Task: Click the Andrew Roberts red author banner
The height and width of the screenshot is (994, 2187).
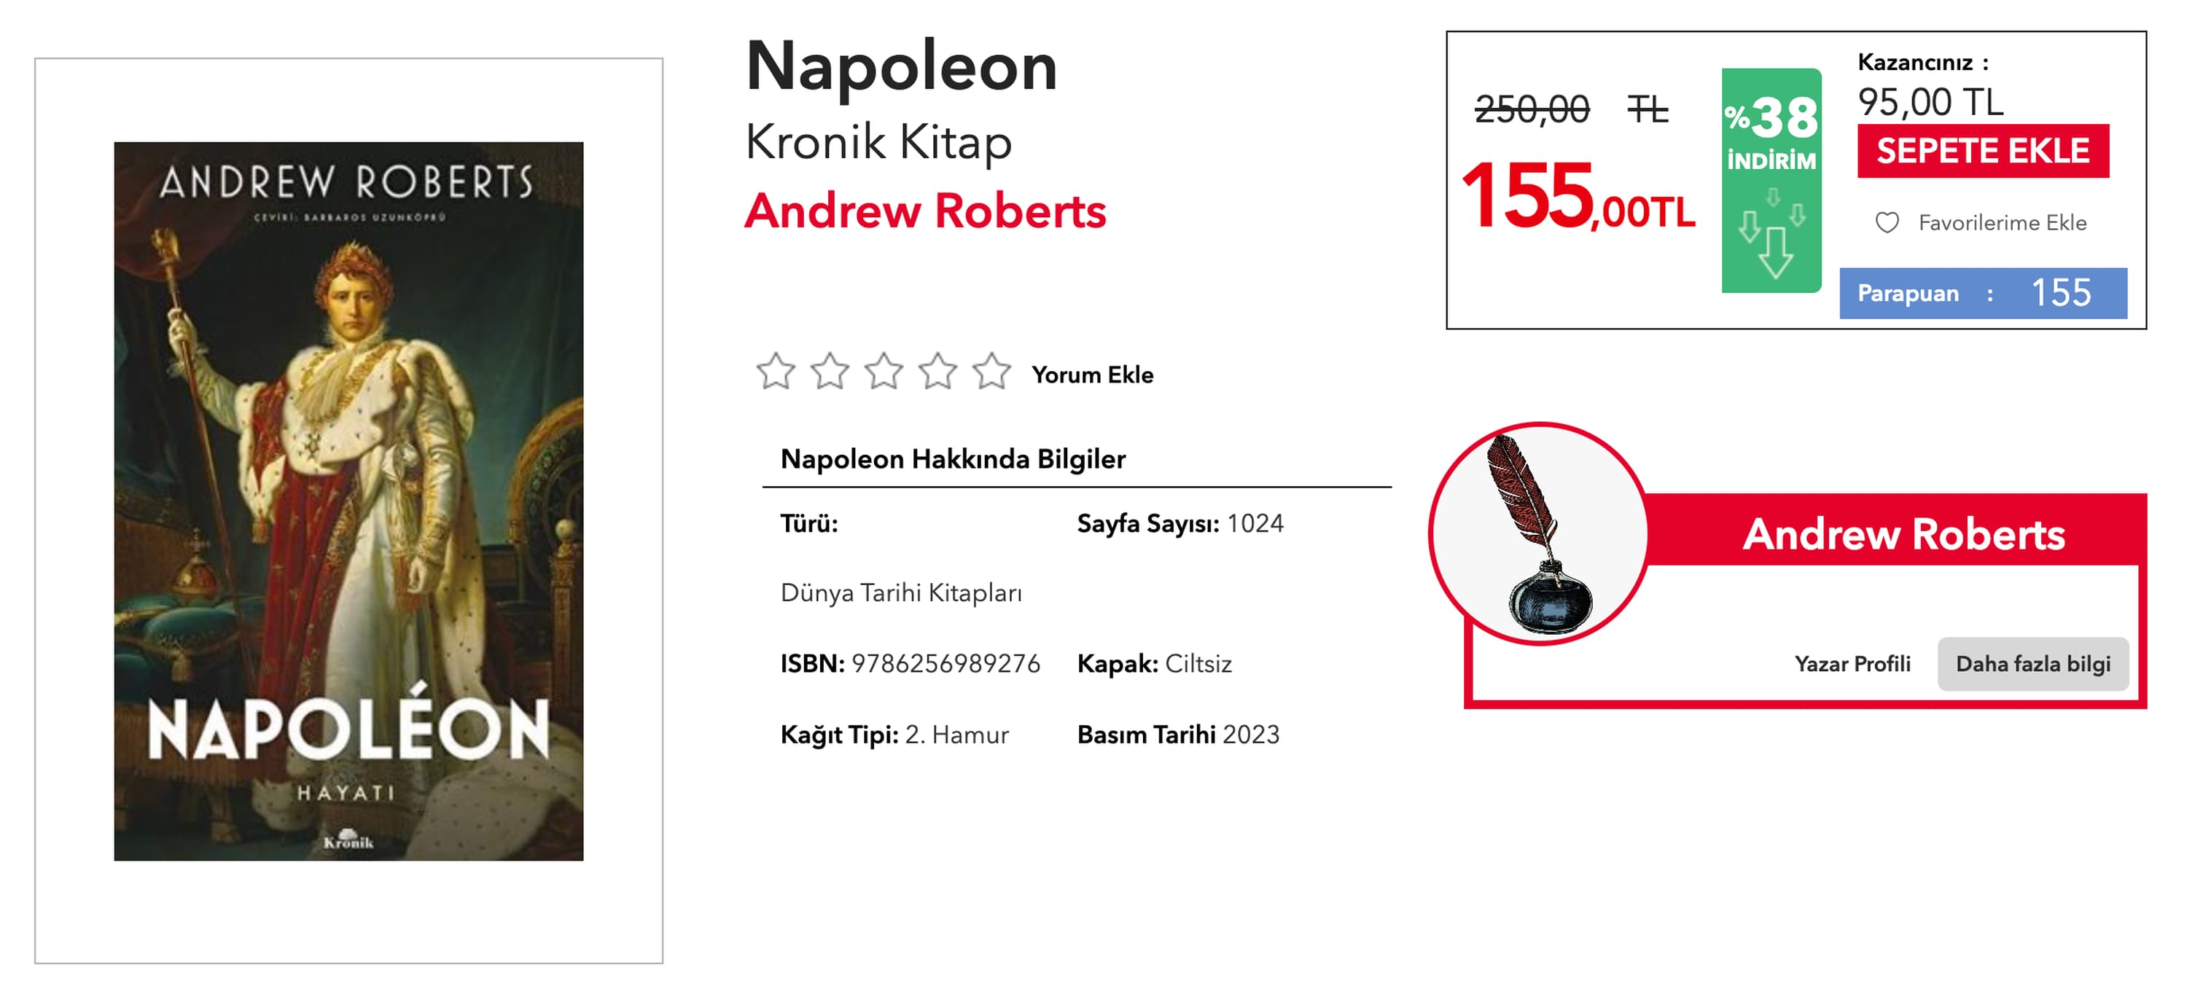Action: pos(1903,534)
